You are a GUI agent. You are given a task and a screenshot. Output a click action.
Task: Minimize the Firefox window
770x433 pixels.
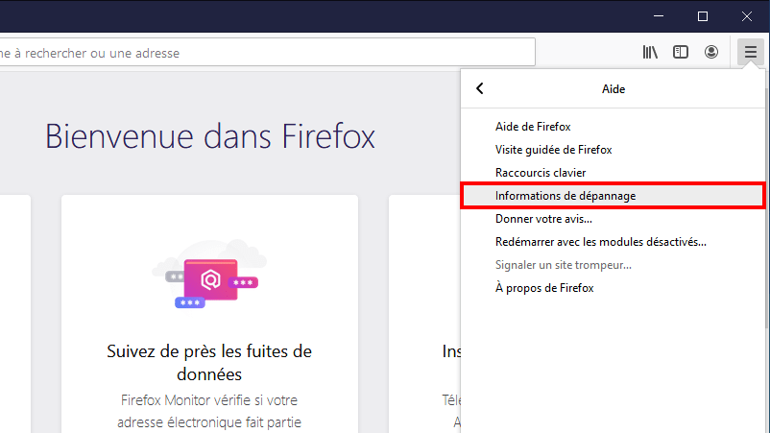coord(659,16)
